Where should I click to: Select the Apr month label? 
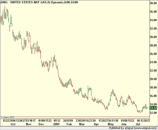click(x=96, y=124)
